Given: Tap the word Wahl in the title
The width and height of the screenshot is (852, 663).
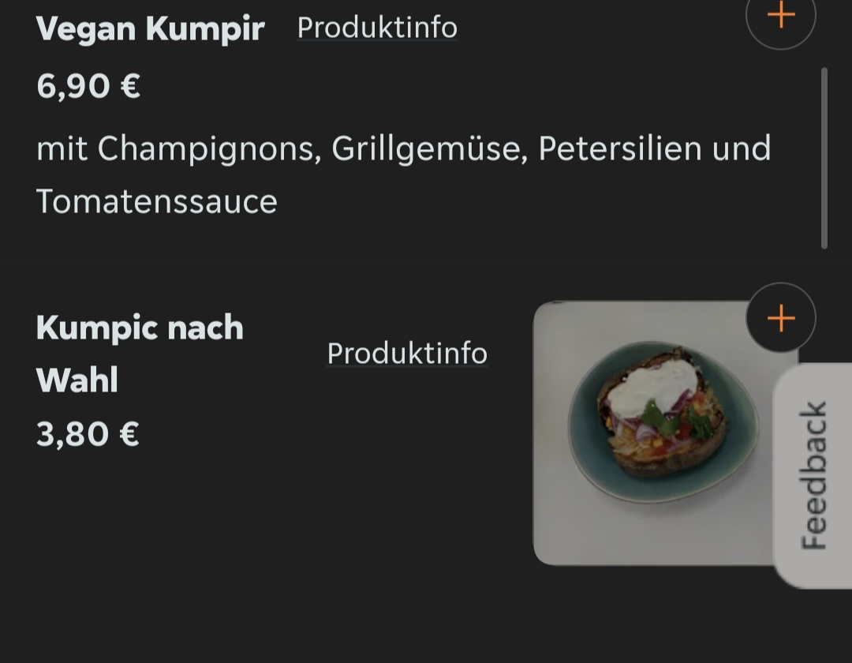Looking at the screenshot, I should [x=77, y=380].
